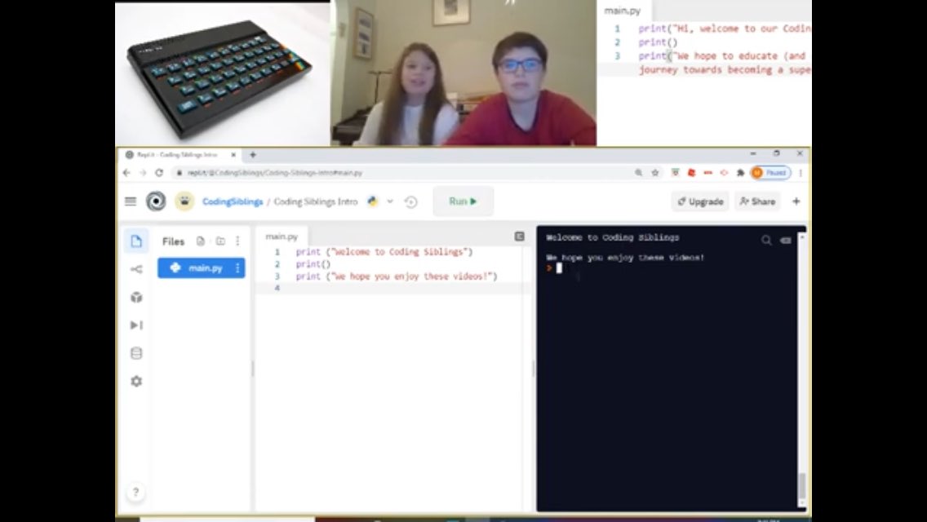The image size is (927, 522).
Task: Open the Chrome three-dot menu
Action: click(x=801, y=173)
